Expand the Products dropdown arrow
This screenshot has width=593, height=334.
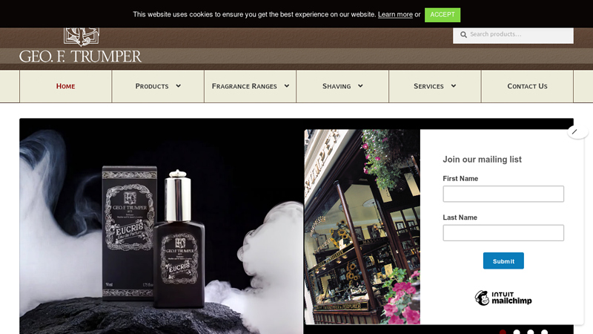(178, 86)
